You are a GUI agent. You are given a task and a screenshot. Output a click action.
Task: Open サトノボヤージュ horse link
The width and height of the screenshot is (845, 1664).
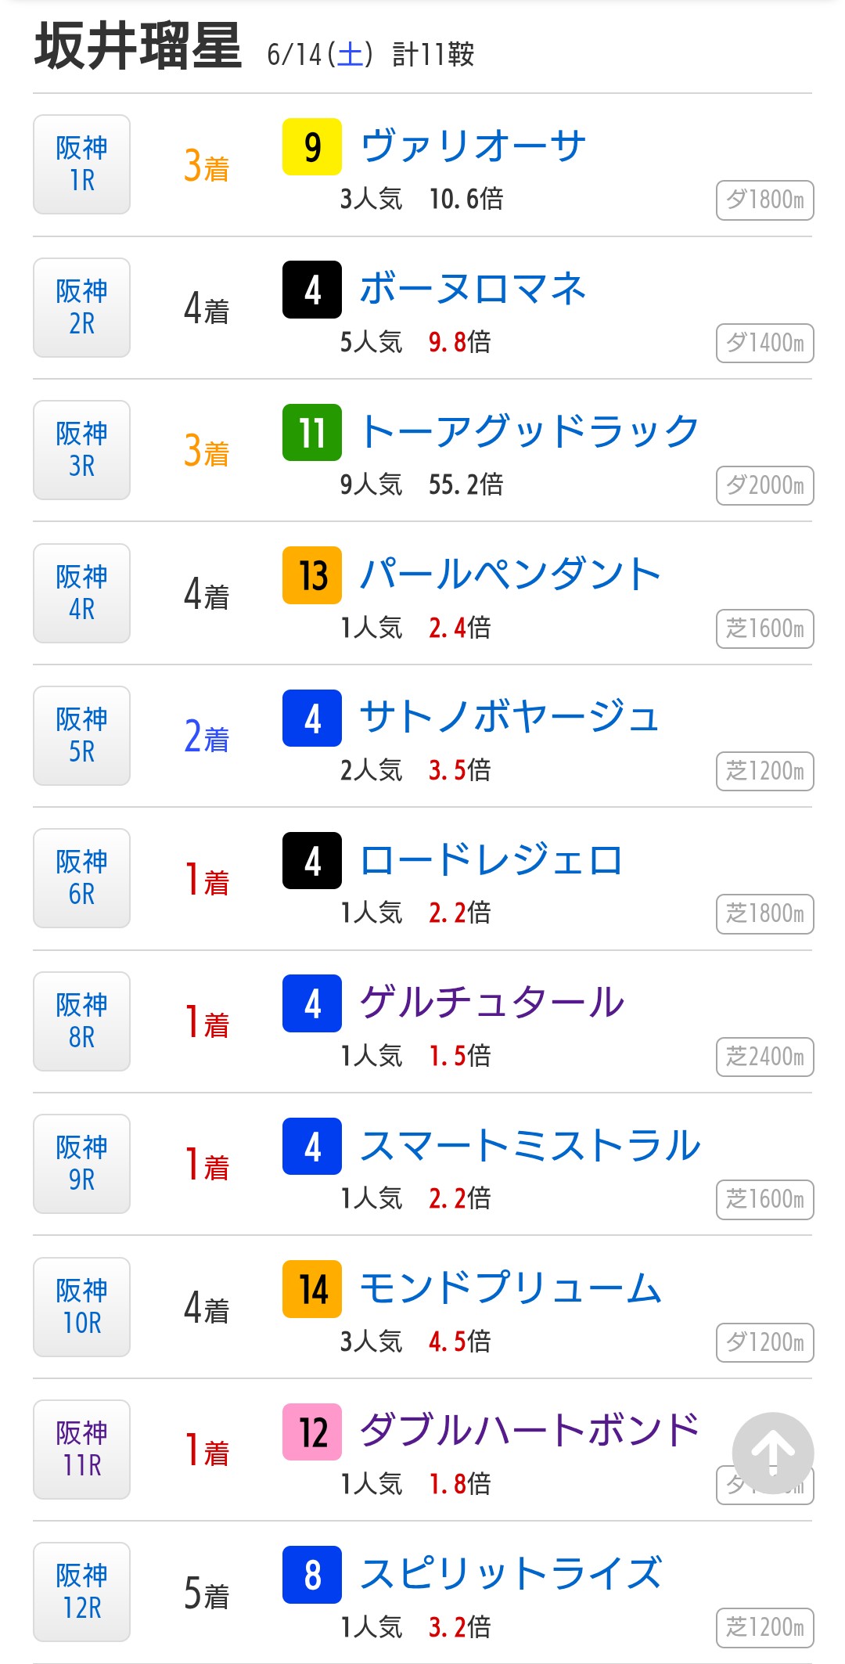[x=510, y=717]
